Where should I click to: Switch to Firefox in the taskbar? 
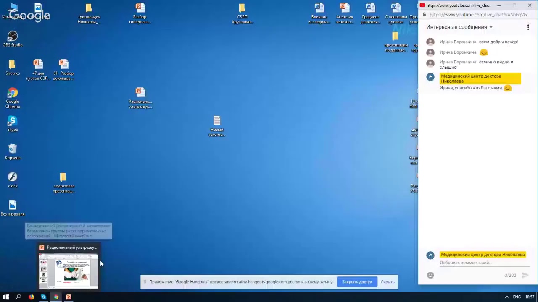(31, 297)
